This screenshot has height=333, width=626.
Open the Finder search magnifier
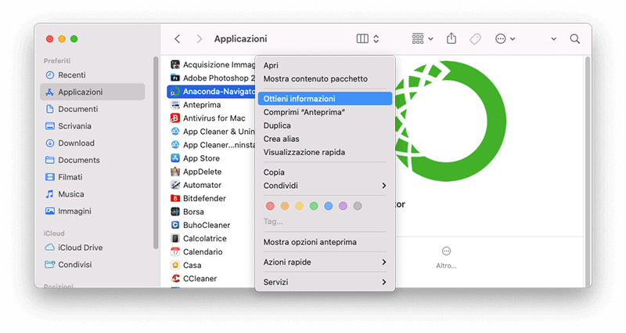[575, 38]
